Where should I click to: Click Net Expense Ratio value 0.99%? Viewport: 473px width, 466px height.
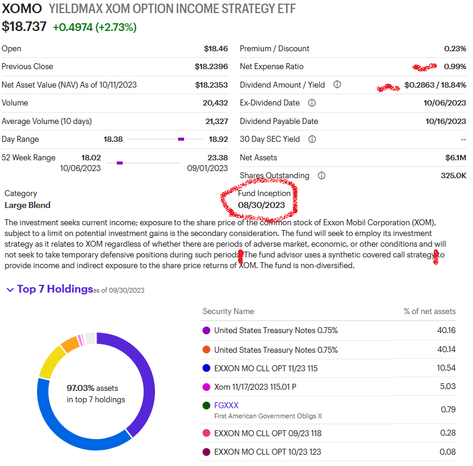coord(455,66)
